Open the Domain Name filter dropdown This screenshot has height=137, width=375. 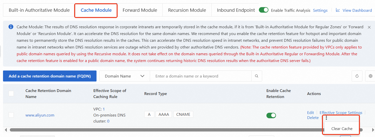[x=124, y=76]
